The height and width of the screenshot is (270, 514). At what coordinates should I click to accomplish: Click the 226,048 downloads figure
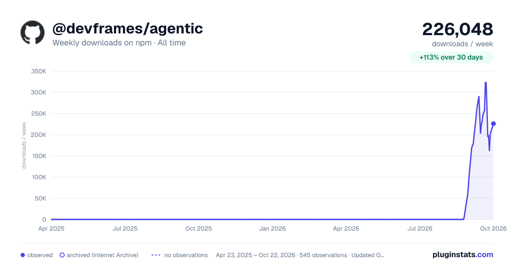[x=458, y=29]
